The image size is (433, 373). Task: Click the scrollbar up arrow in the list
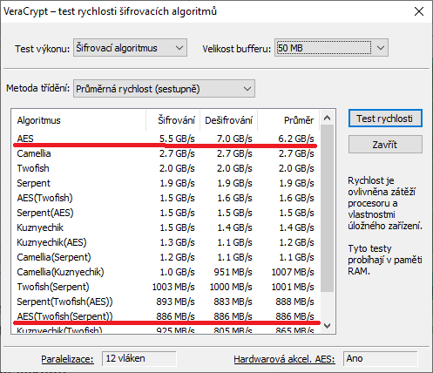[328, 118]
